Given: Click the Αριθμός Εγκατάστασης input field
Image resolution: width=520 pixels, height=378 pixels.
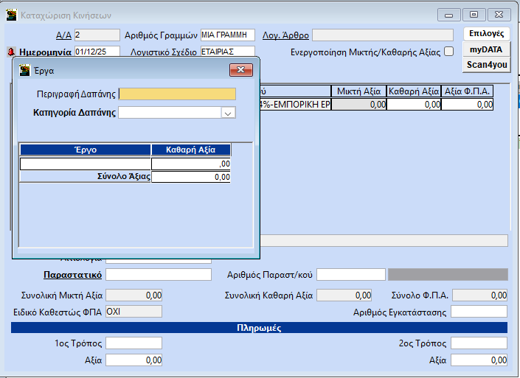Looking at the screenshot, I should 479,311.
